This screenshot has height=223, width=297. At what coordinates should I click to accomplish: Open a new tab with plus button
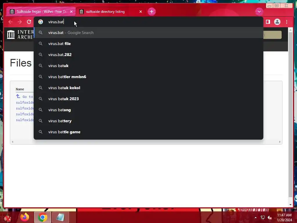click(x=151, y=12)
